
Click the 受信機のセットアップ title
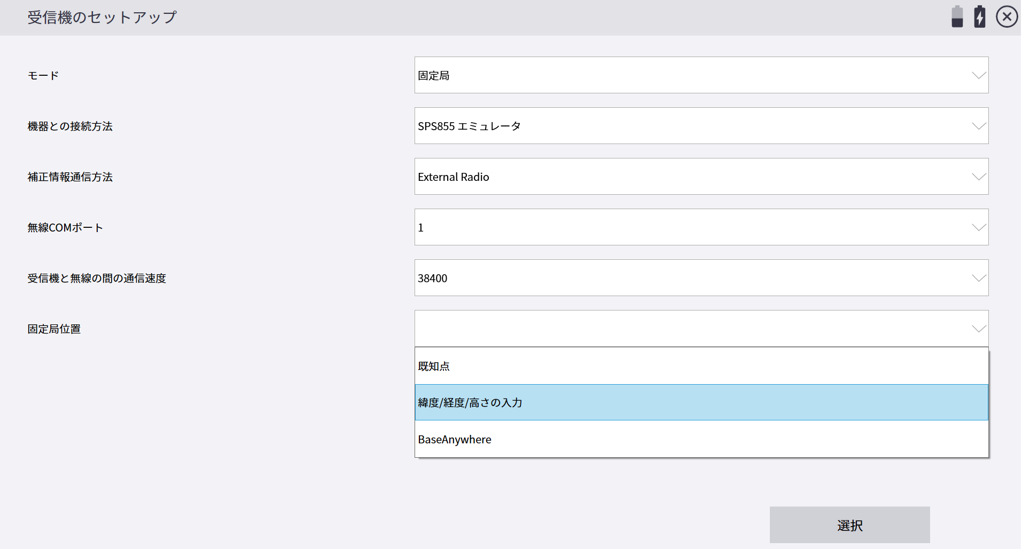[x=102, y=18]
